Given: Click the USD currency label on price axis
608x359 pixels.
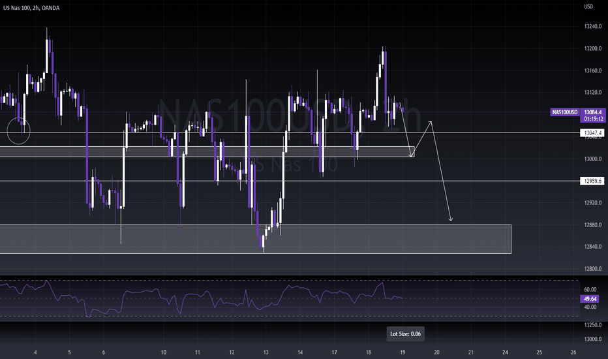Looking at the screenshot, I should (x=588, y=7).
